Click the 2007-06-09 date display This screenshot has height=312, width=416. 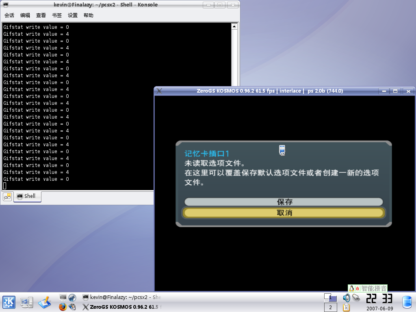point(380,309)
